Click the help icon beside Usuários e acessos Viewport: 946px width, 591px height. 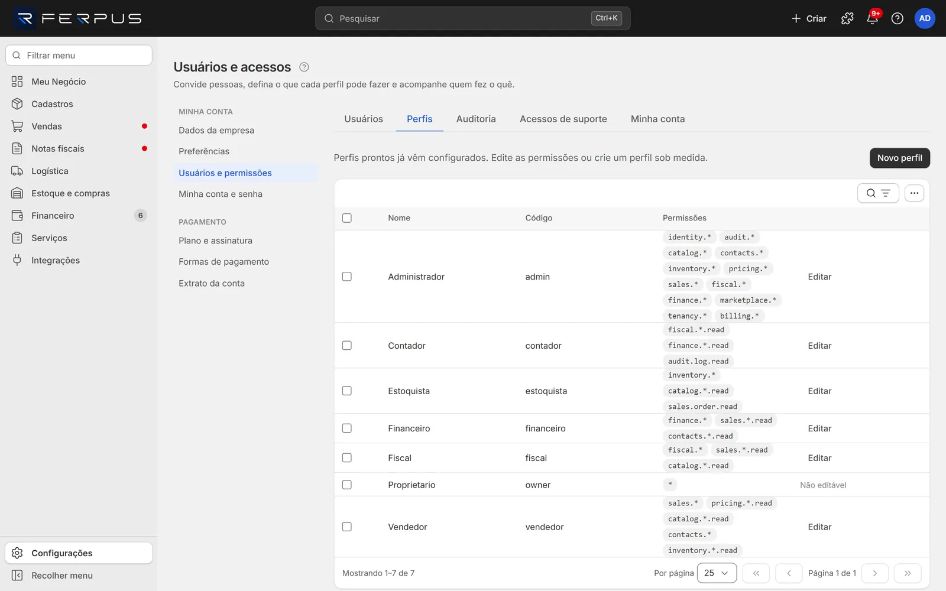pyautogui.click(x=304, y=67)
